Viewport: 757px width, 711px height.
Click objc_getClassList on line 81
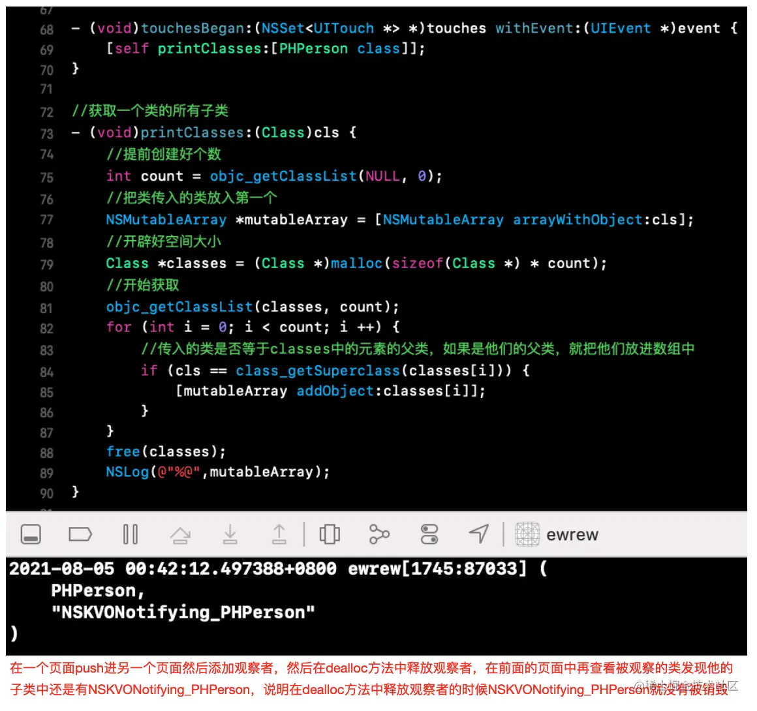(179, 307)
